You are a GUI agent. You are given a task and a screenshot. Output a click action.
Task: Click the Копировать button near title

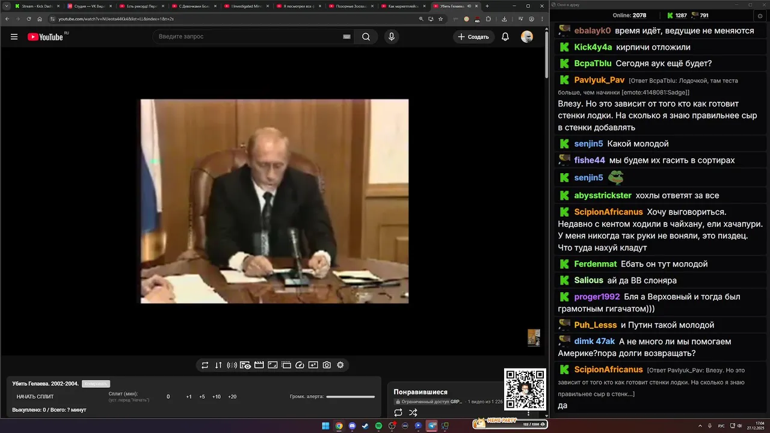click(x=96, y=384)
